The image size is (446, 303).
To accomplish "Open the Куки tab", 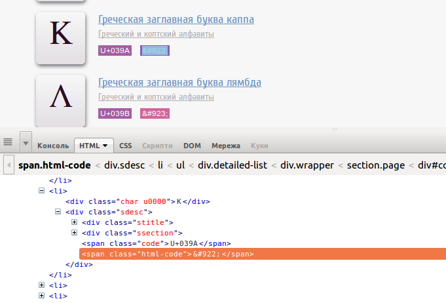I will tap(259, 146).
